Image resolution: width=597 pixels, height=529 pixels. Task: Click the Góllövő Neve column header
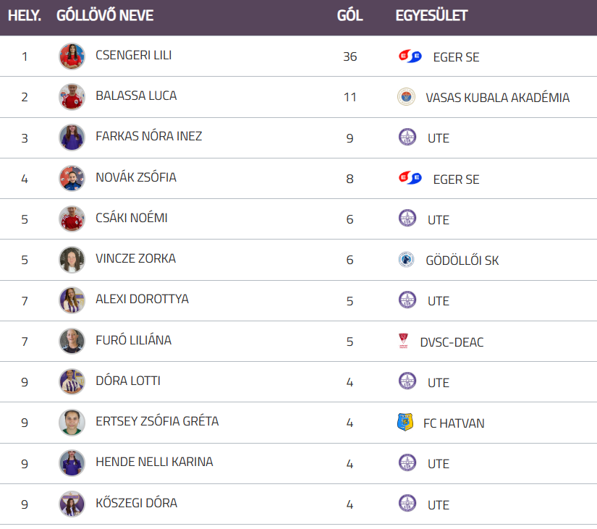[105, 16]
